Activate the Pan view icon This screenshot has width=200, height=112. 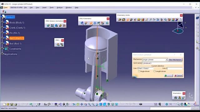[82, 104]
